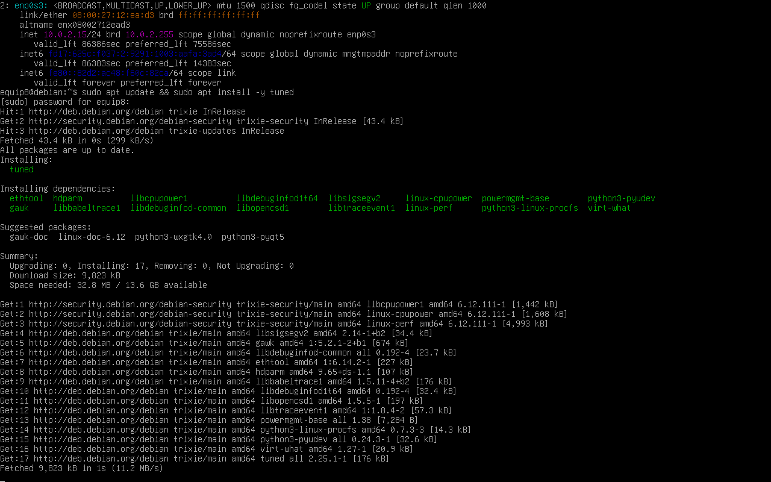
Task: Click green "linux-cpupower" in the dependencies list
Action: click(439, 198)
